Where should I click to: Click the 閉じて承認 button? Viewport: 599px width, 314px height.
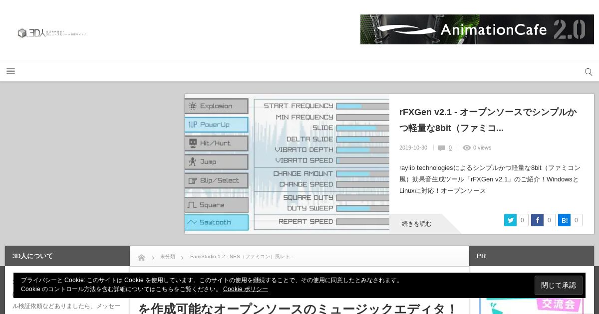[559, 286]
